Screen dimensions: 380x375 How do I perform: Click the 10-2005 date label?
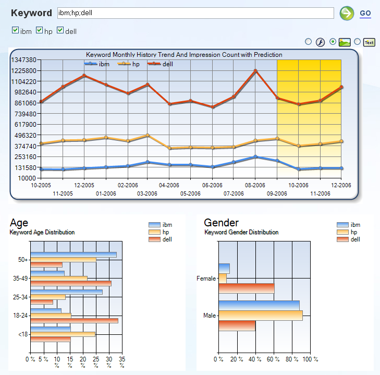(41, 185)
